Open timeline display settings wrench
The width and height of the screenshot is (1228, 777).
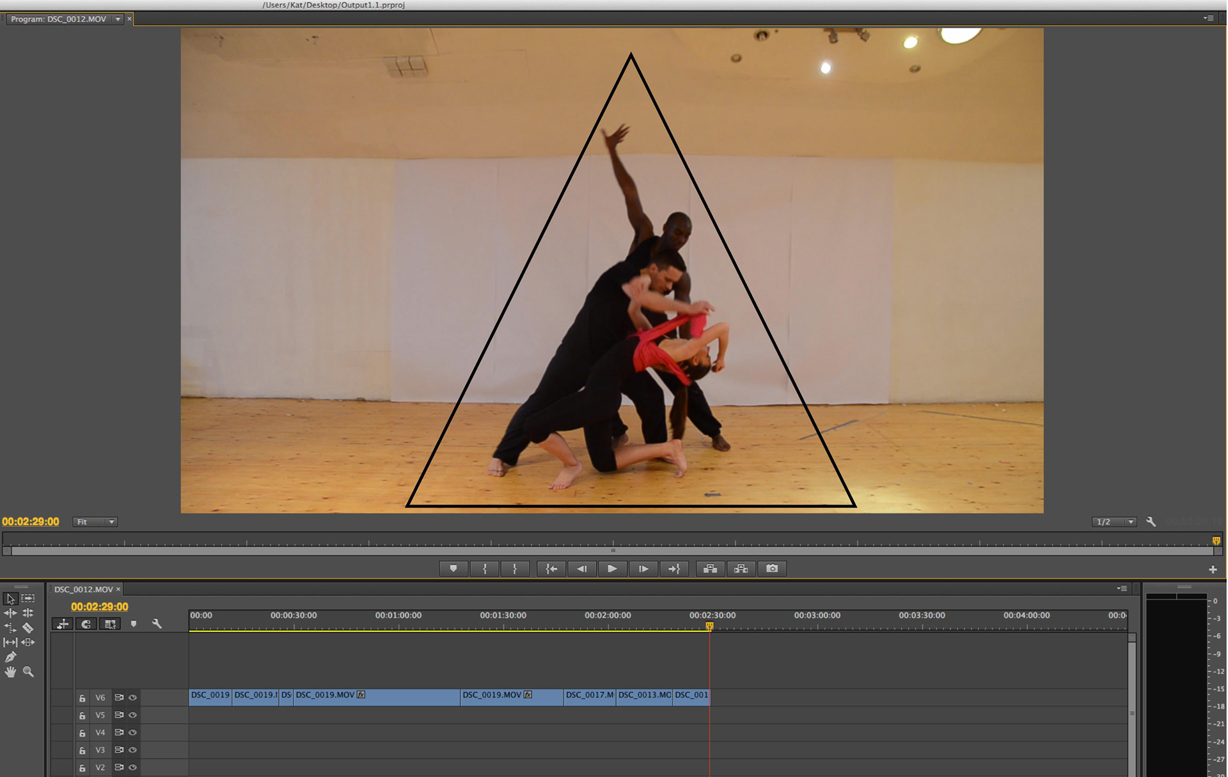pyautogui.click(x=157, y=624)
